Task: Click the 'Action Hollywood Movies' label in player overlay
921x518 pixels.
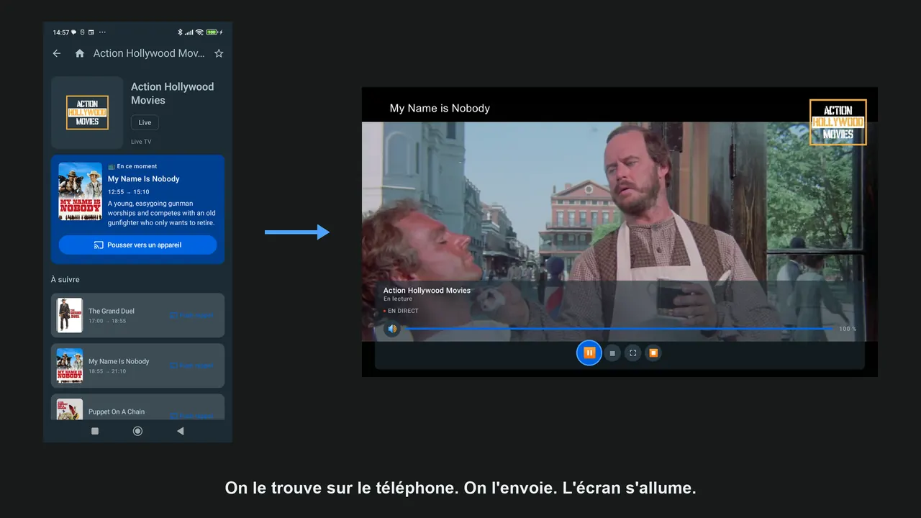Action: pyautogui.click(x=427, y=291)
